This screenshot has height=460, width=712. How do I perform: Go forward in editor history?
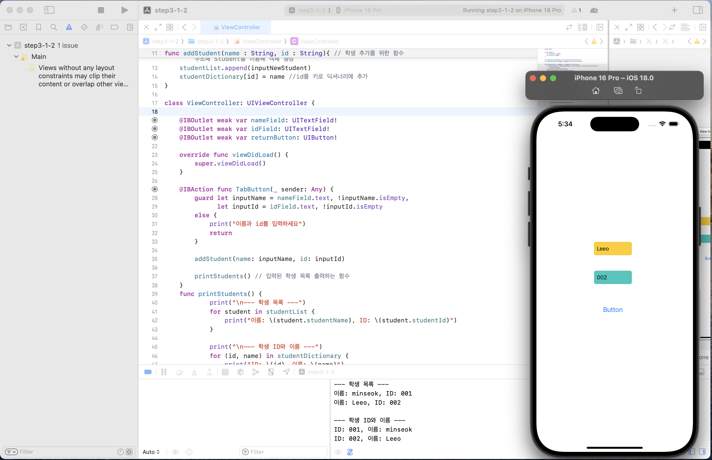coord(194,27)
